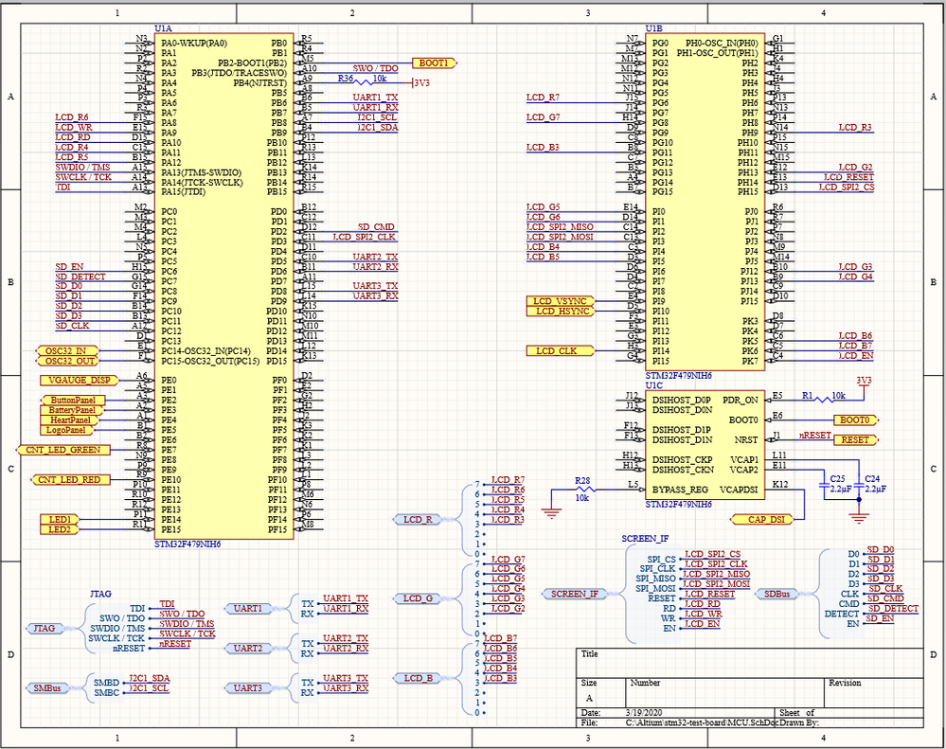Select the LCD_CLK port
This screenshot has height=749, width=946.
coord(560,350)
